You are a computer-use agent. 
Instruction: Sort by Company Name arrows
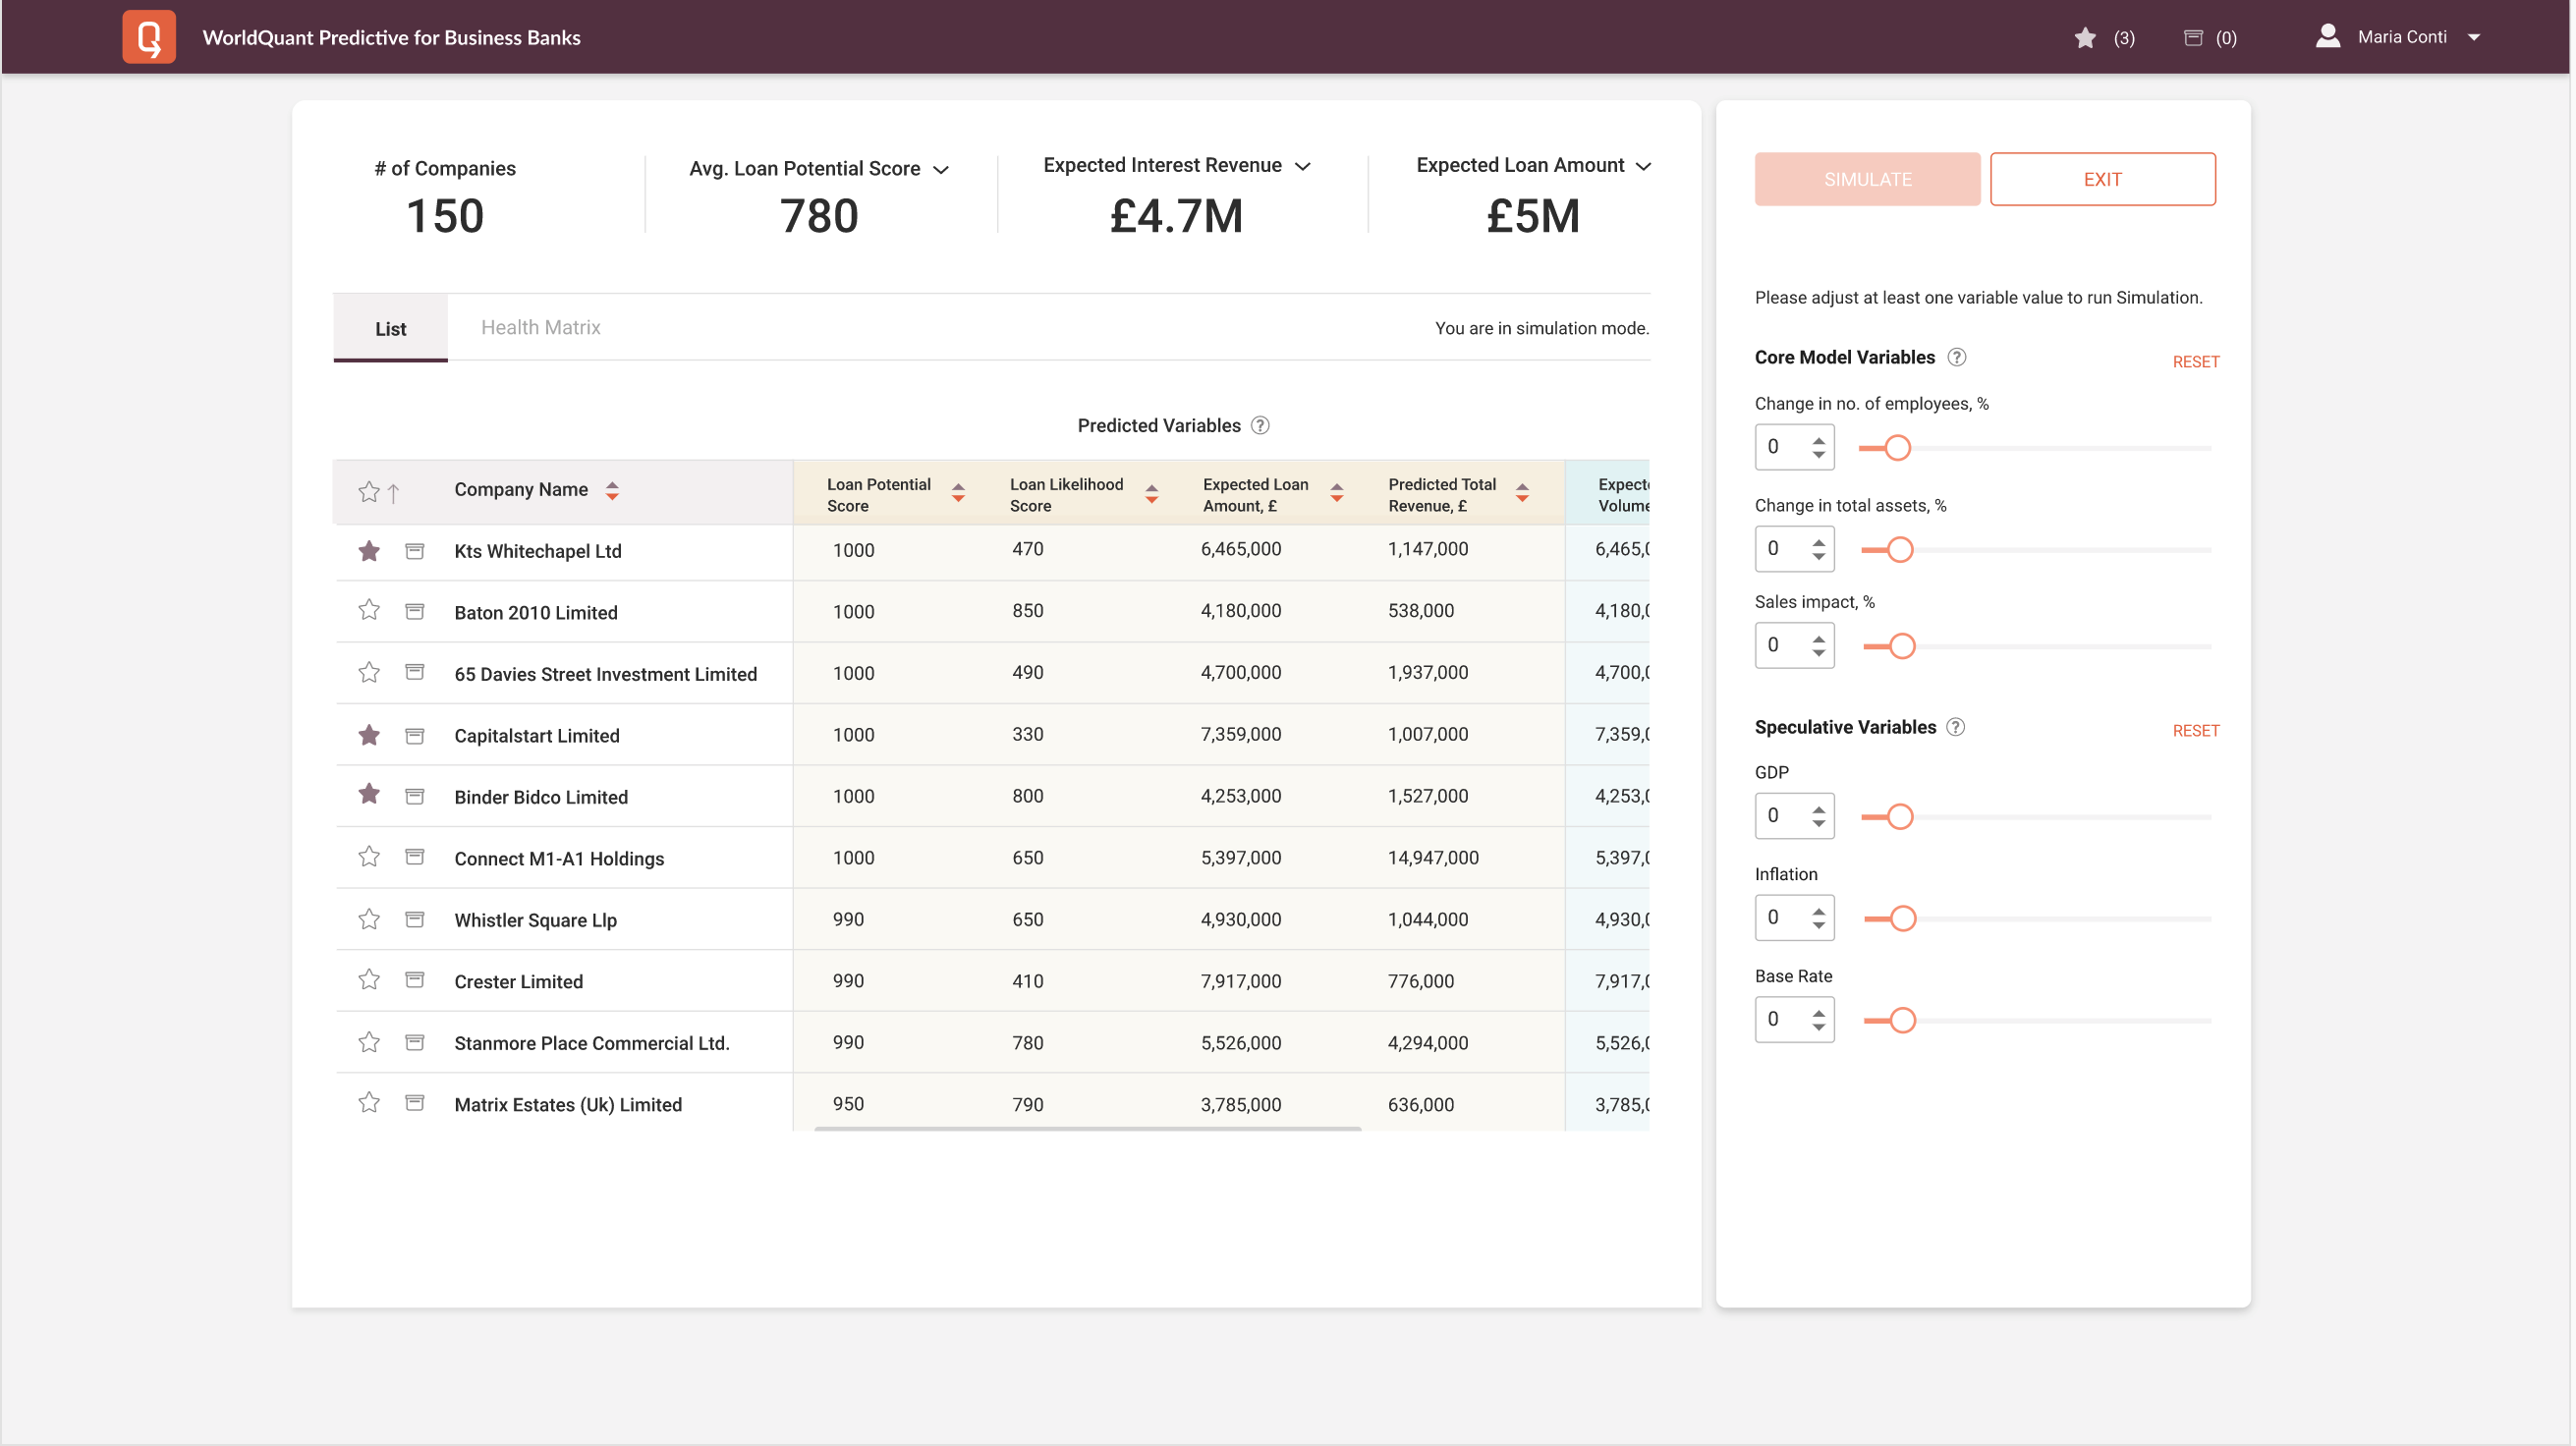(x=612, y=491)
